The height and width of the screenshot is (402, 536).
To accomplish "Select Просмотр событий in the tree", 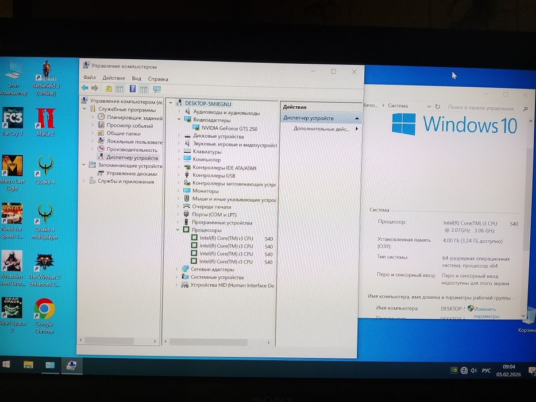I will (x=130, y=125).
